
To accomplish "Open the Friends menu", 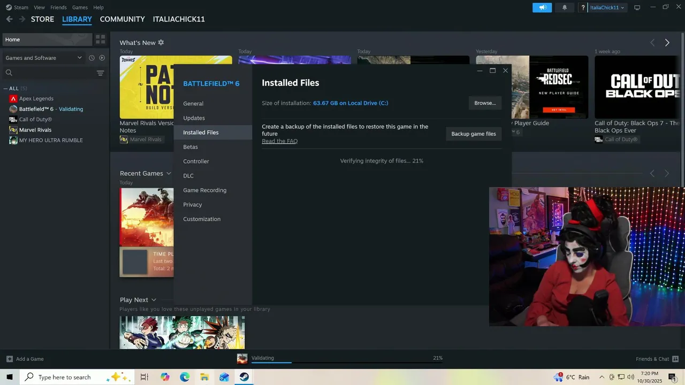I will 58,7.
